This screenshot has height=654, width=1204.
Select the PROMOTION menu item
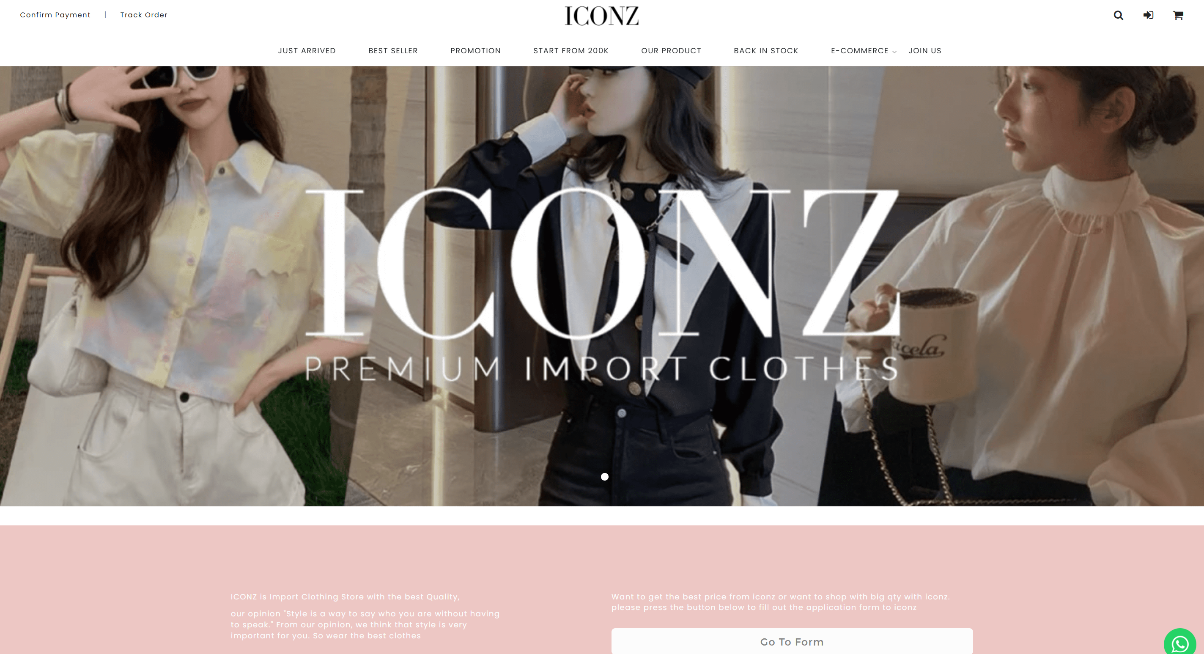[475, 50]
